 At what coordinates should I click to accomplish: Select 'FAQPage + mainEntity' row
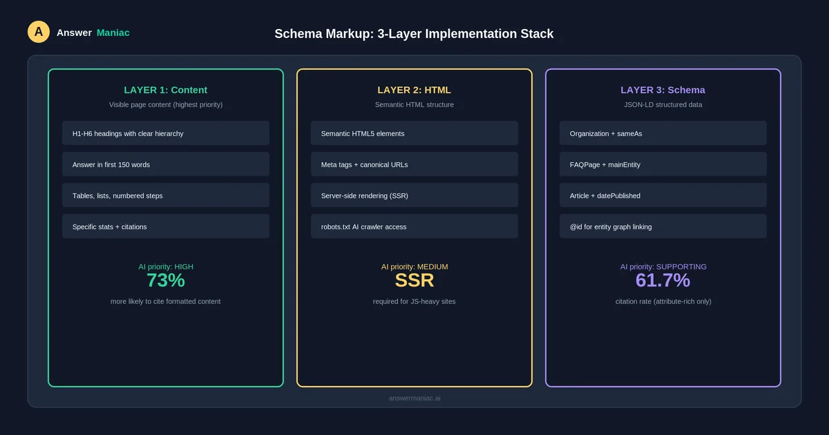click(x=663, y=164)
